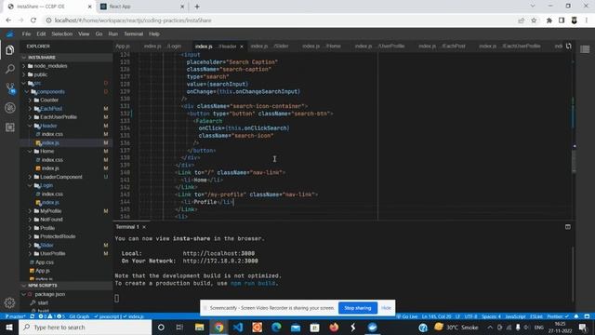This screenshot has width=595, height=335.
Task: Open the Explorer view in activity bar
Action: coord(10,50)
